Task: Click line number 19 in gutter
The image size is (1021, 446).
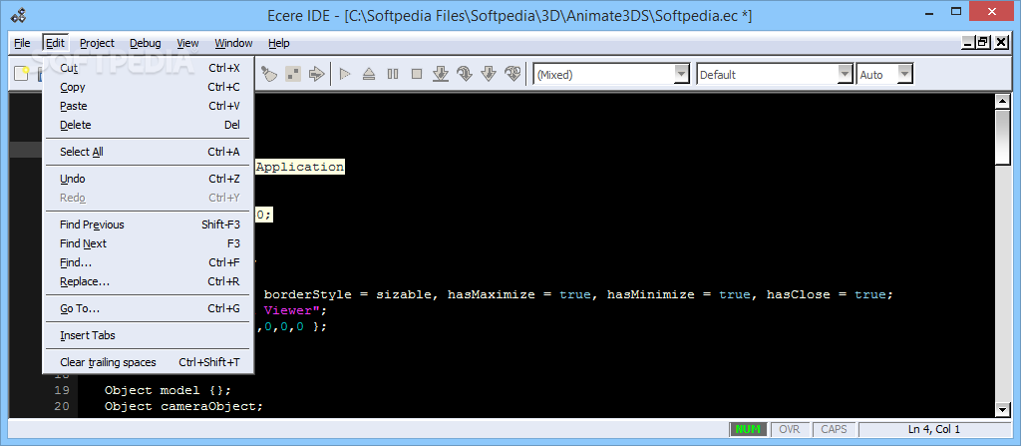Action: coord(62,390)
